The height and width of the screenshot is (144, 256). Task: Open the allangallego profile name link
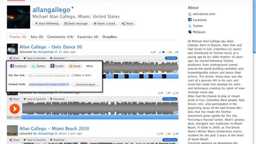click(x=52, y=10)
